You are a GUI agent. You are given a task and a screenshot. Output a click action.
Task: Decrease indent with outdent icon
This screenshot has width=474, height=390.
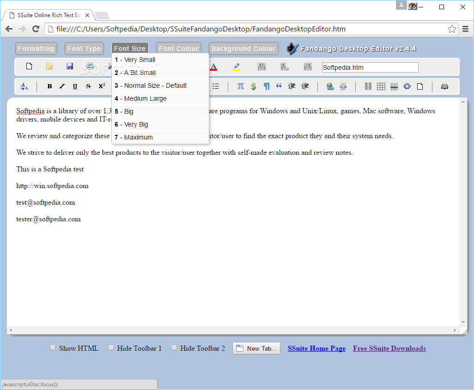292,86
